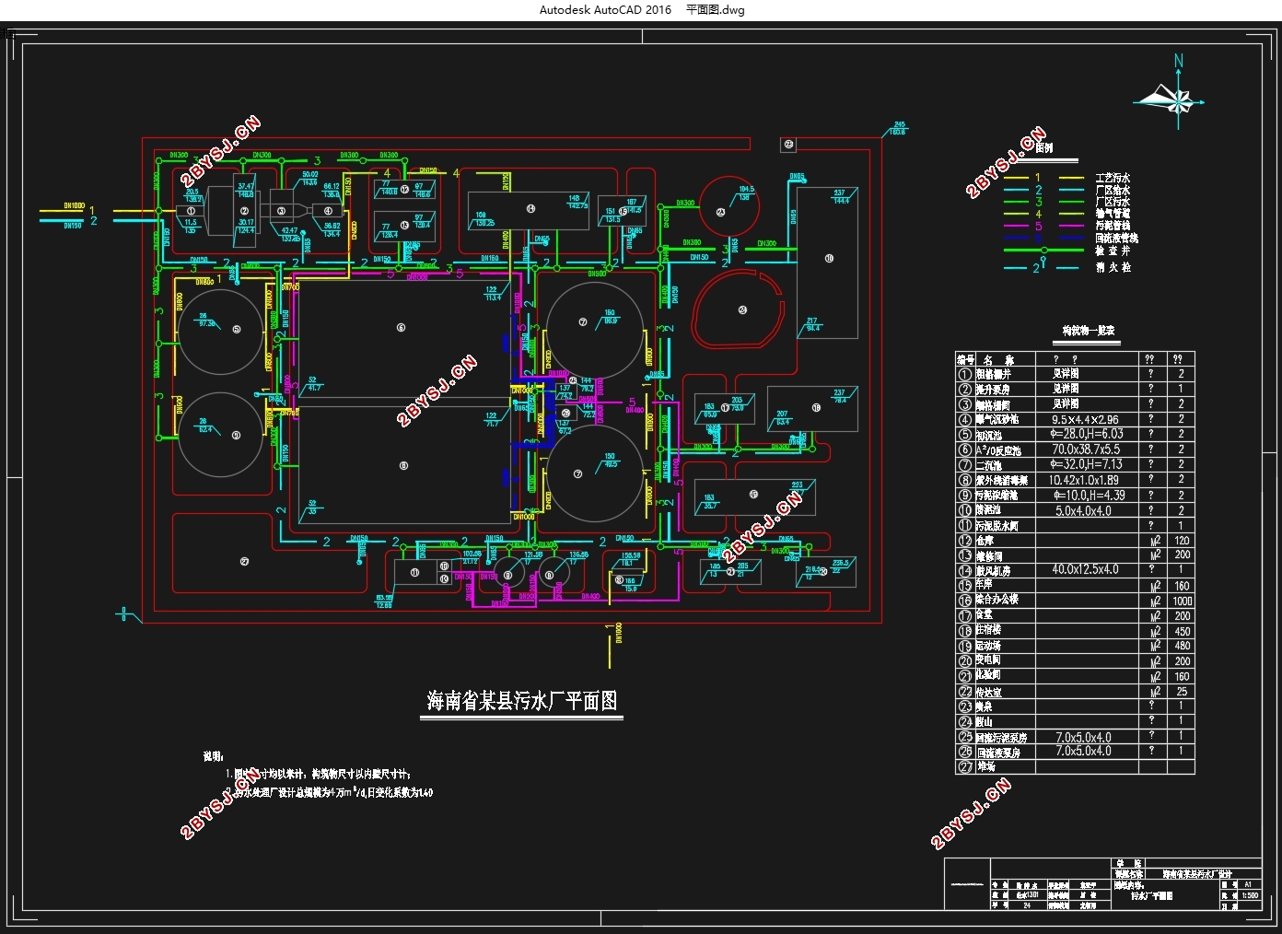
Task: Click the 构筑物一览表 table heading
Action: [1088, 331]
